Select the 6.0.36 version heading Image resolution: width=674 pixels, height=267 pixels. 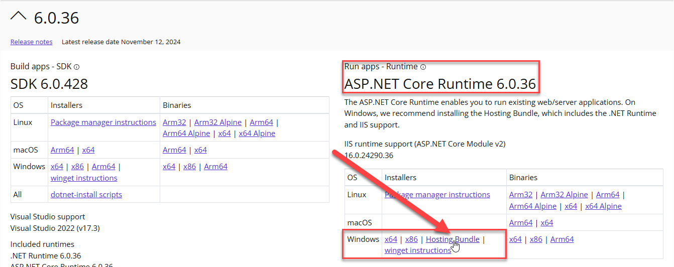pyautogui.click(x=56, y=18)
